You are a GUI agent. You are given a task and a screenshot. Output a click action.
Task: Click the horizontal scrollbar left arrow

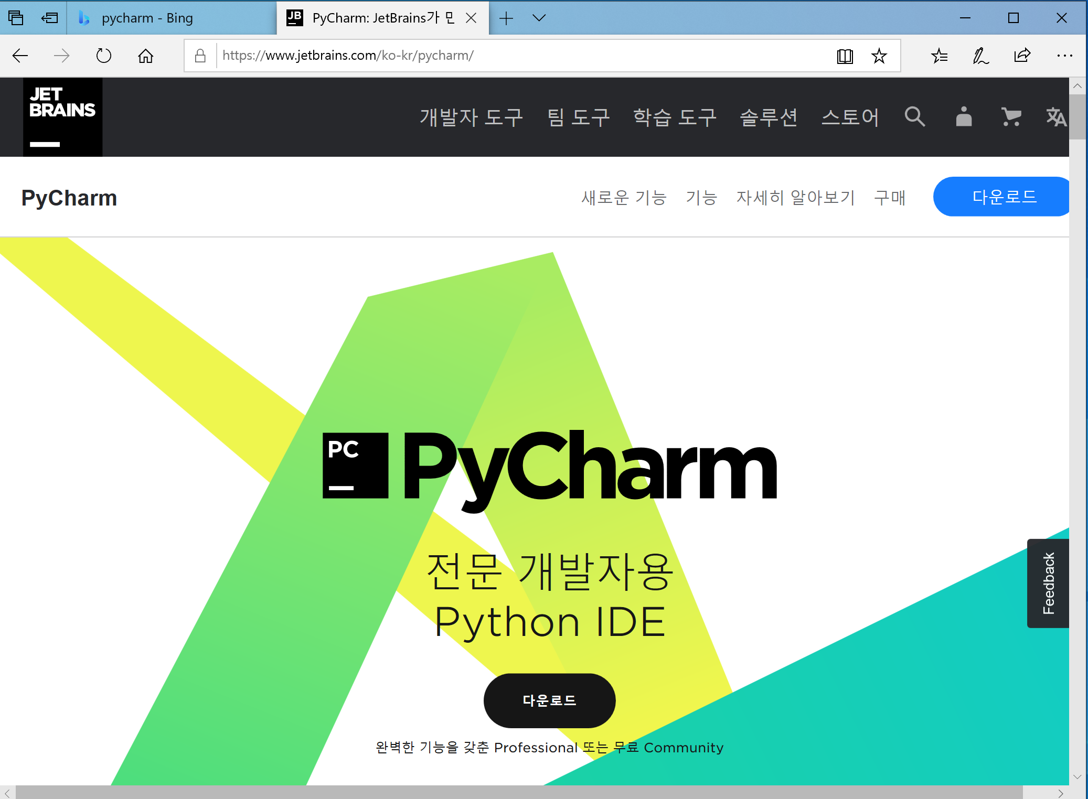point(7,792)
